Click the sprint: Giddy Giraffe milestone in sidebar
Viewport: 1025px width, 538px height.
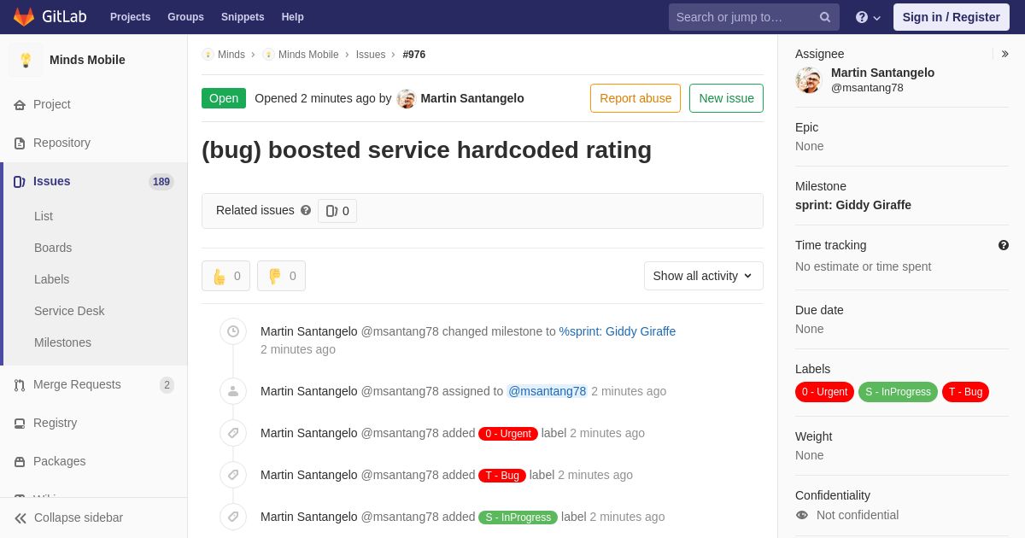point(853,205)
